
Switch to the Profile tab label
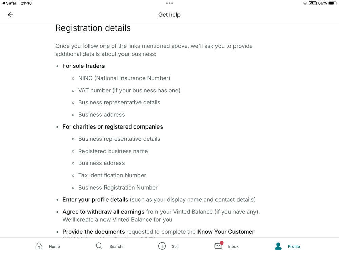[294, 246]
